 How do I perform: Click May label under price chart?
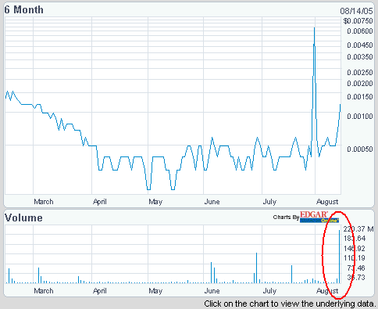[x=155, y=202]
